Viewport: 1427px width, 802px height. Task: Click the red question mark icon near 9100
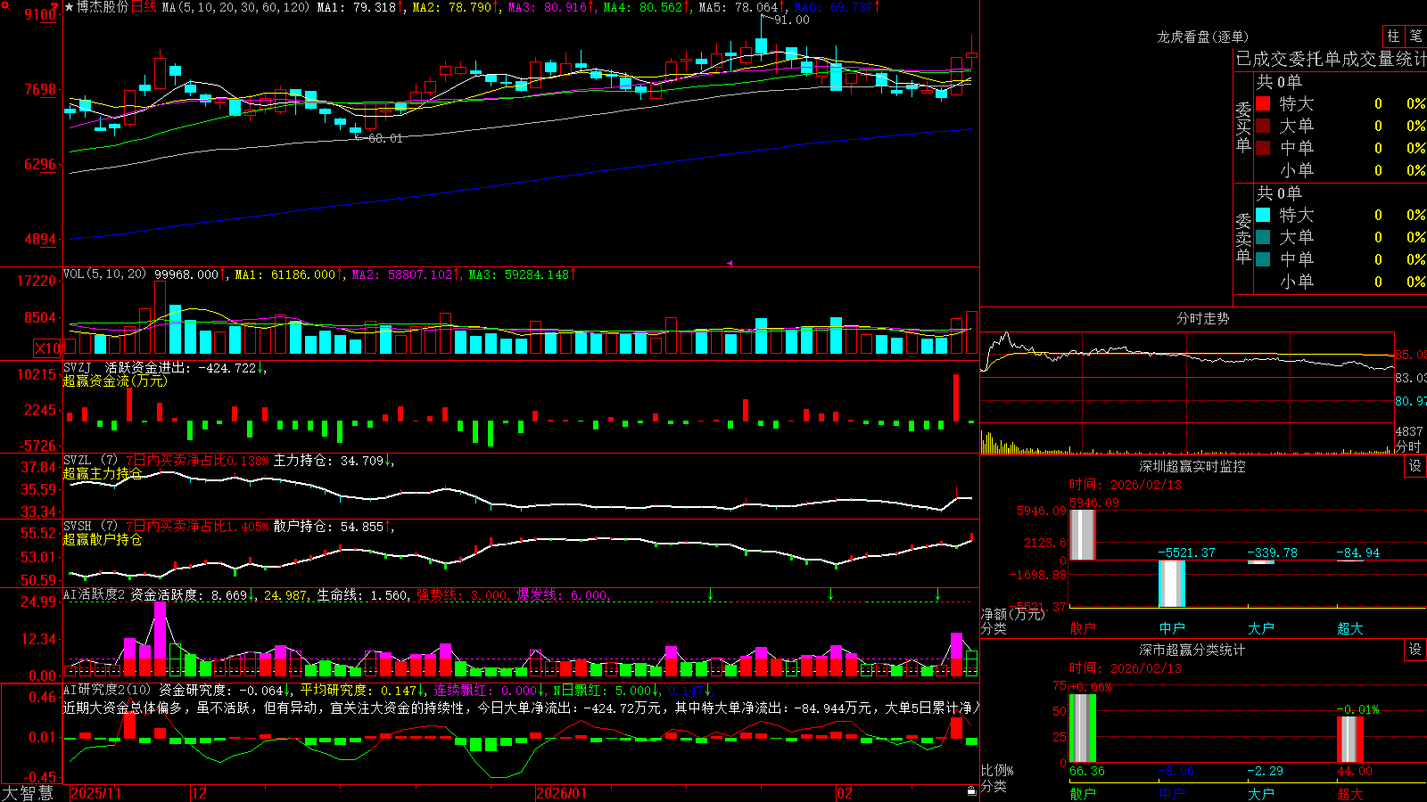click(x=55, y=6)
